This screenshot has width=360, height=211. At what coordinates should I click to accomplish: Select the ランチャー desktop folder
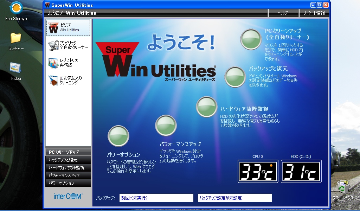pos(16,41)
